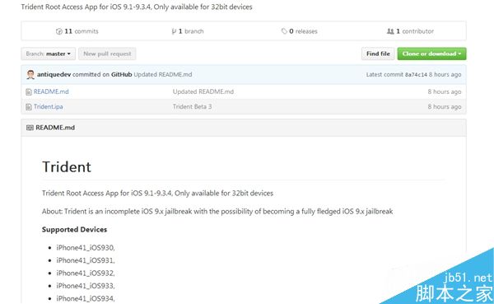Click the Supported Devices heading

pyautogui.click(x=74, y=229)
